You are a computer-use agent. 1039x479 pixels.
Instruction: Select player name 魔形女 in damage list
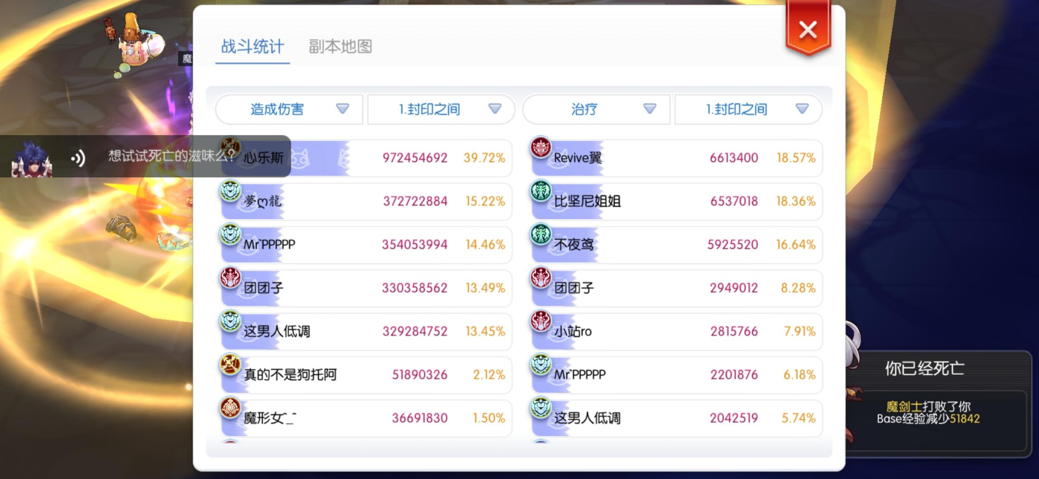pyautogui.click(x=270, y=418)
